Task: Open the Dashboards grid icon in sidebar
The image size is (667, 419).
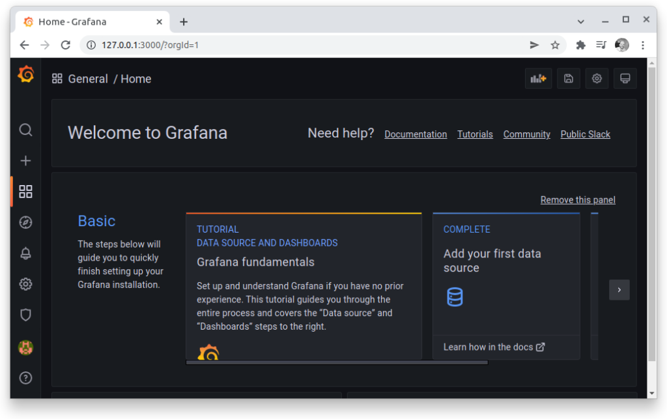Action: coord(25,192)
